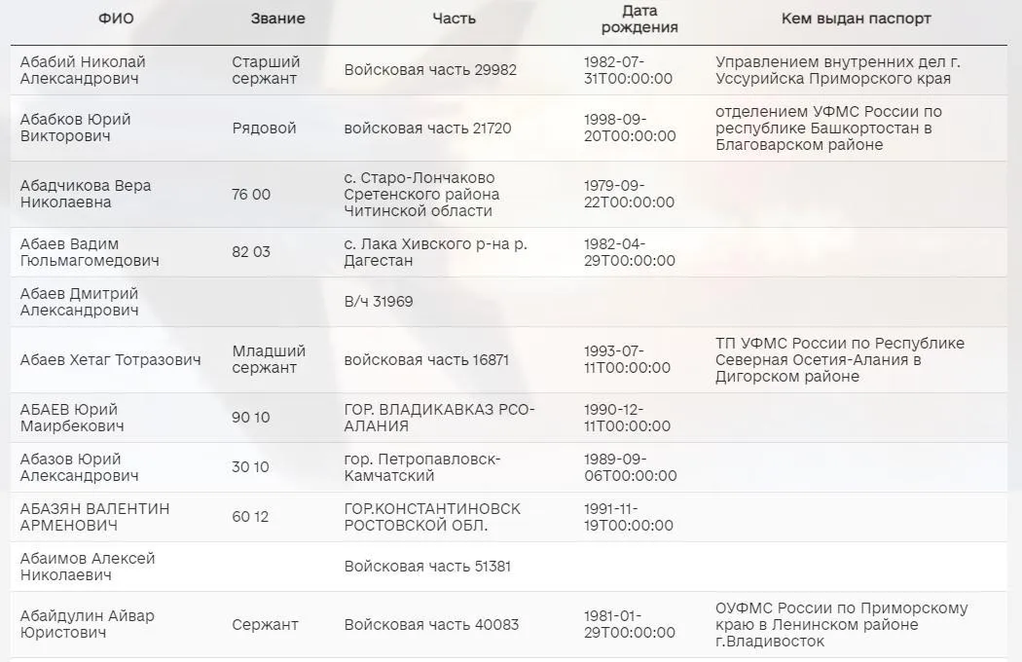This screenshot has width=1022, height=662.
Task: Select the row for Абабков Юрий Викторович
Action: point(75,128)
